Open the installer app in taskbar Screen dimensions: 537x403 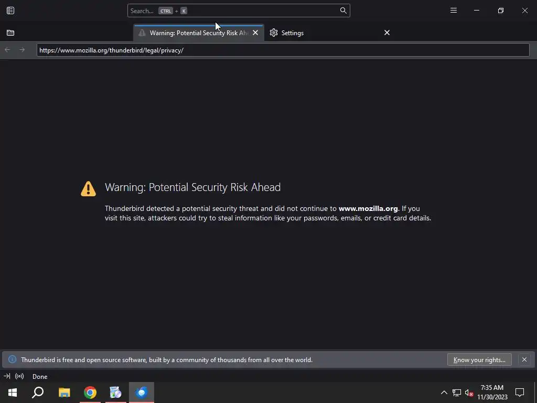[x=115, y=393]
